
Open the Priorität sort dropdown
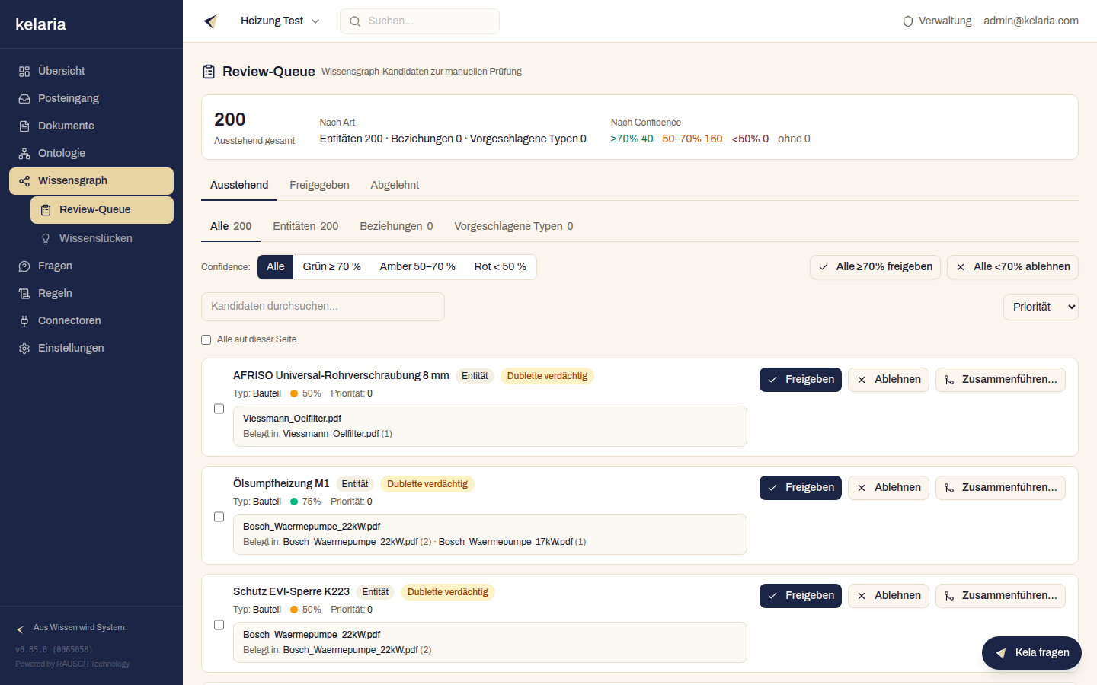1041,307
